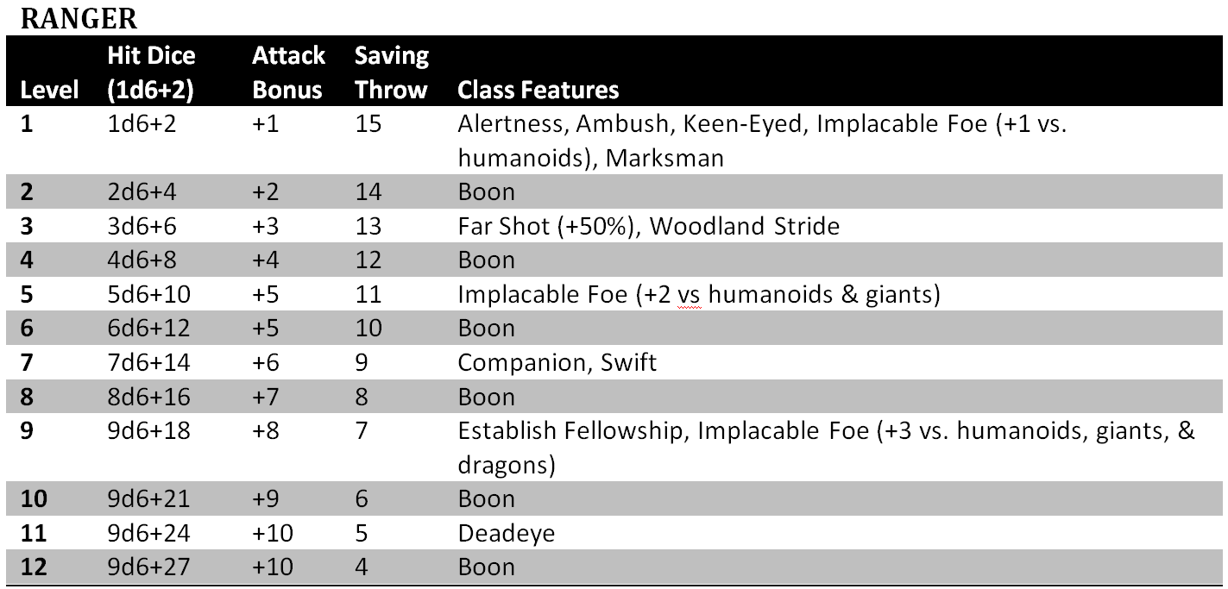Select the Companion, Swift feature cell
The height and width of the screenshot is (589, 1228).
(557, 362)
